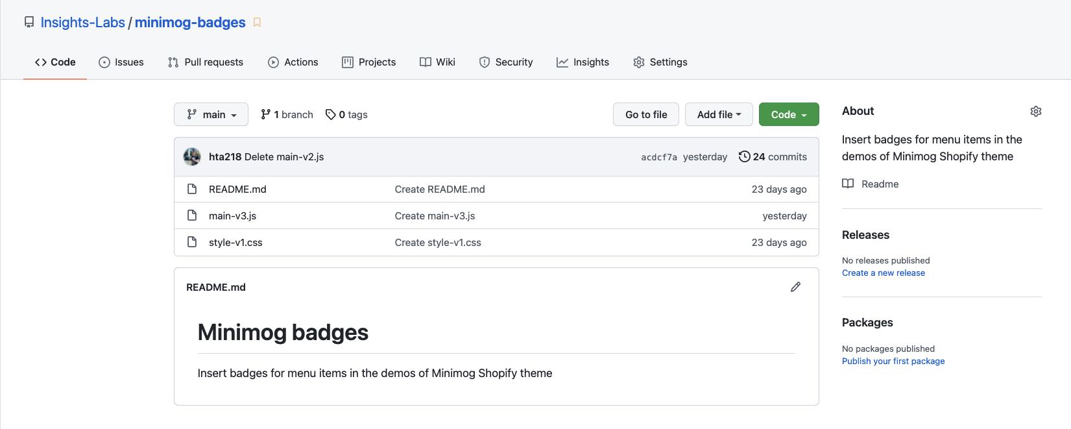Click the About description text
Screen dimensions: 1071x429
tap(932, 148)
